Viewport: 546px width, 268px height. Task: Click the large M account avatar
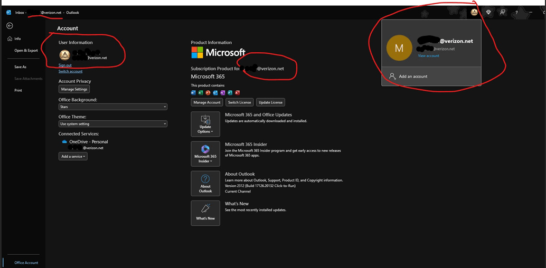(399, 48)
